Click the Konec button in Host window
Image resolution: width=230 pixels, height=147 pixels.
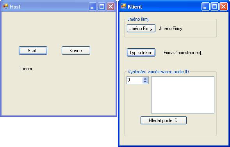(76, 51)
